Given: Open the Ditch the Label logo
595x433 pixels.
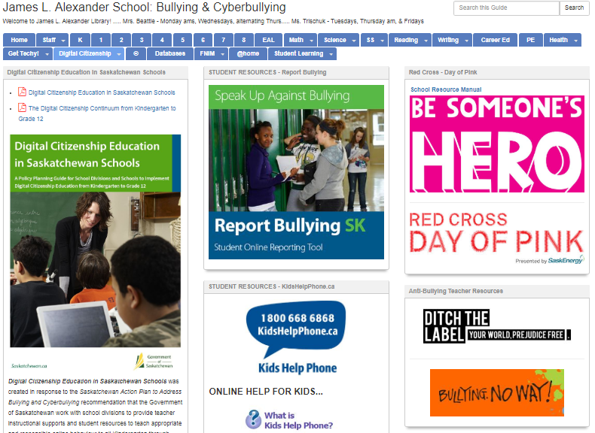Looking at the screenshot, I should point(497,326).
